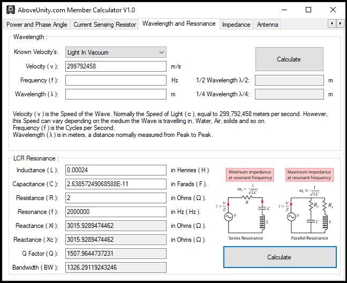
Task: Click the Maximum impedance label box
Action: 309,174
